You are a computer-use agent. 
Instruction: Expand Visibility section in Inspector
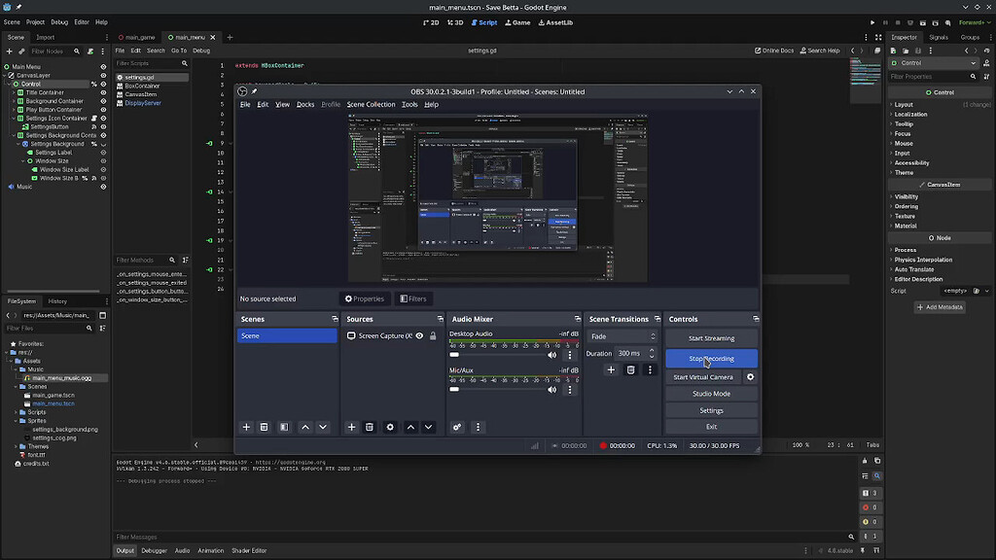coord(906,196)
